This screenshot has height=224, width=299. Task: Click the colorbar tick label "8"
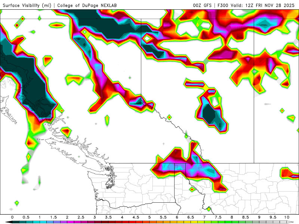[232, 217]
